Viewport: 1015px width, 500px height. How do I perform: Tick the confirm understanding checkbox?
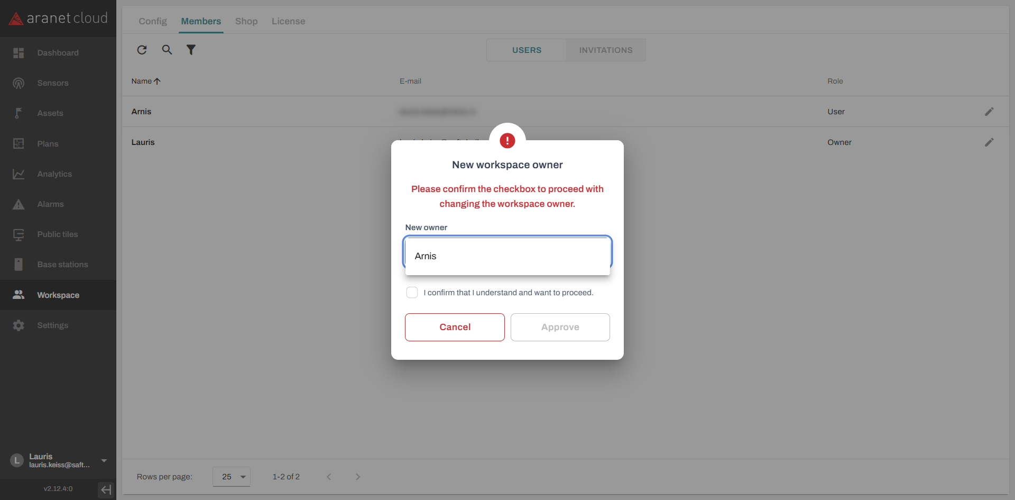(x=412, y=293)
